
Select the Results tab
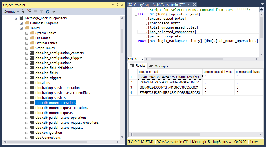pyautogui.click(x=138, y=66)
